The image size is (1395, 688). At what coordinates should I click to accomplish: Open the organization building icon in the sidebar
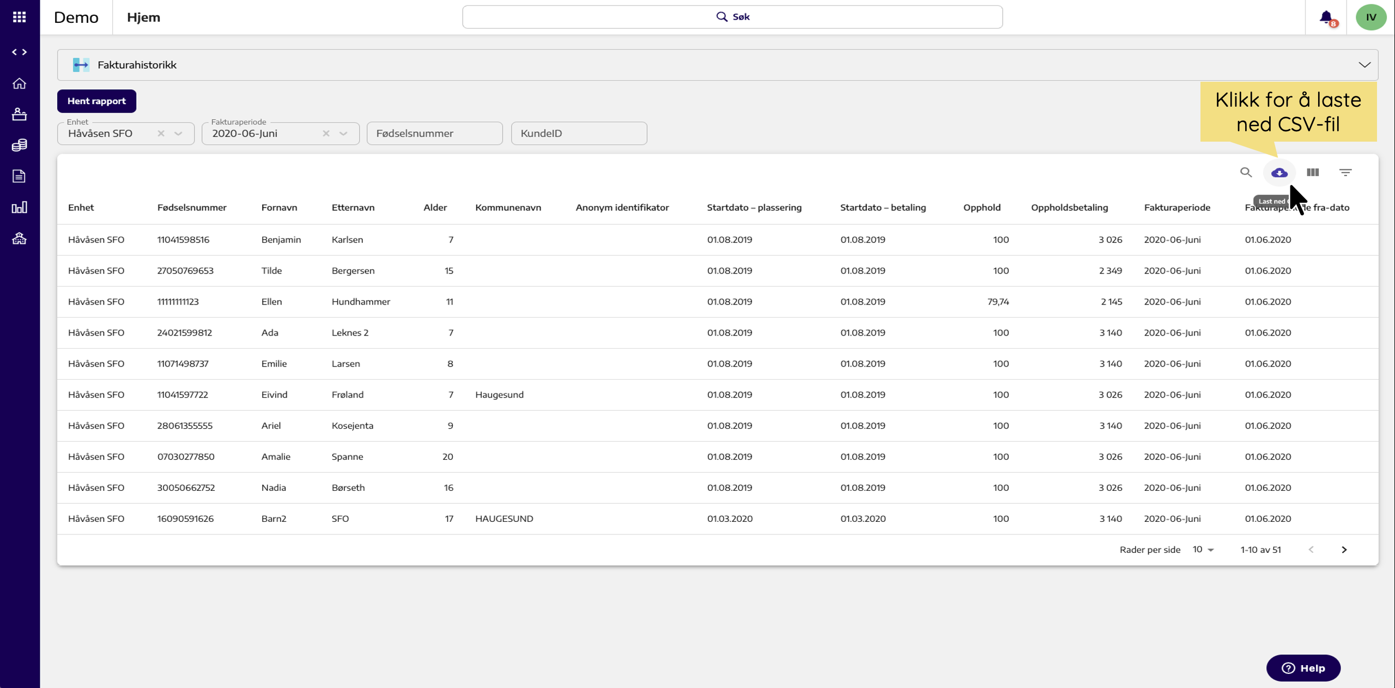[x=20, y=238]
